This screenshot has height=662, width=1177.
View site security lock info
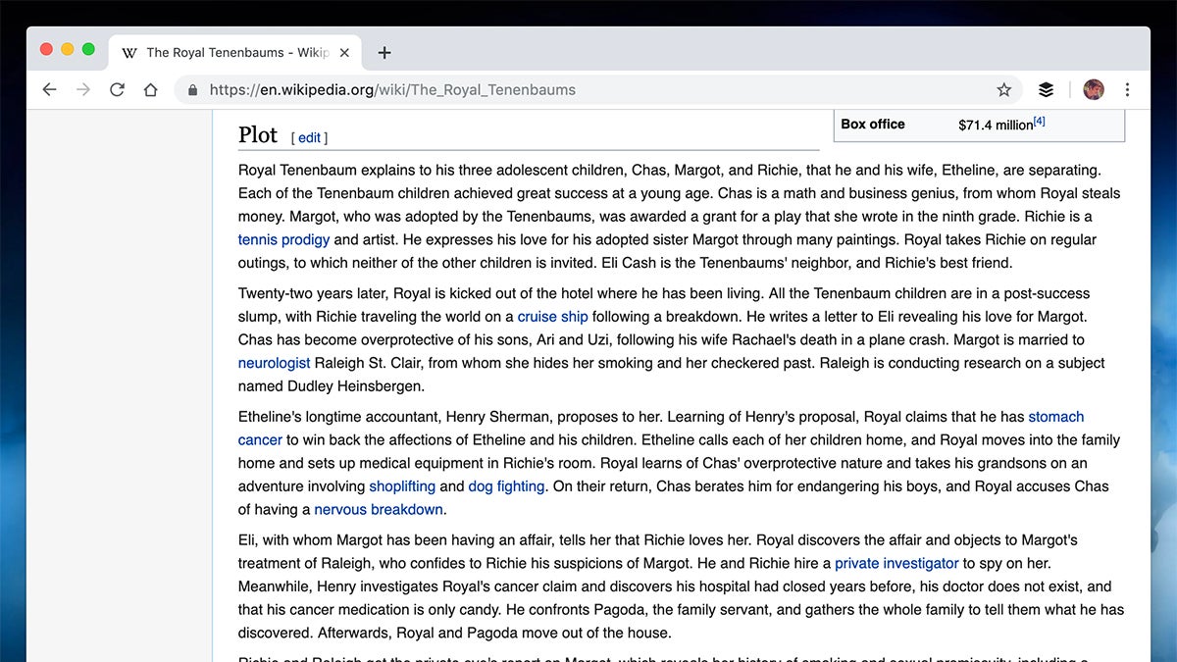(192, 90)
